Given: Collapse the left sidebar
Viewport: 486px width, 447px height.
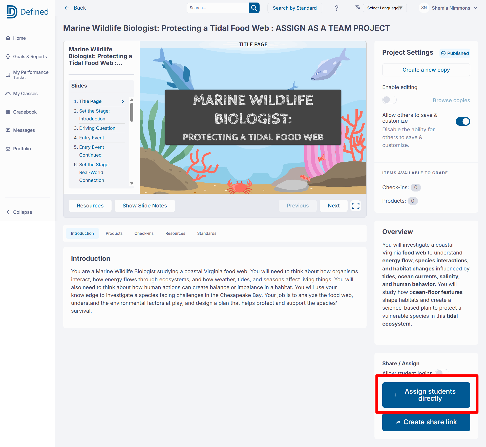Looking at the screenshot, I should tap(19, 212).
